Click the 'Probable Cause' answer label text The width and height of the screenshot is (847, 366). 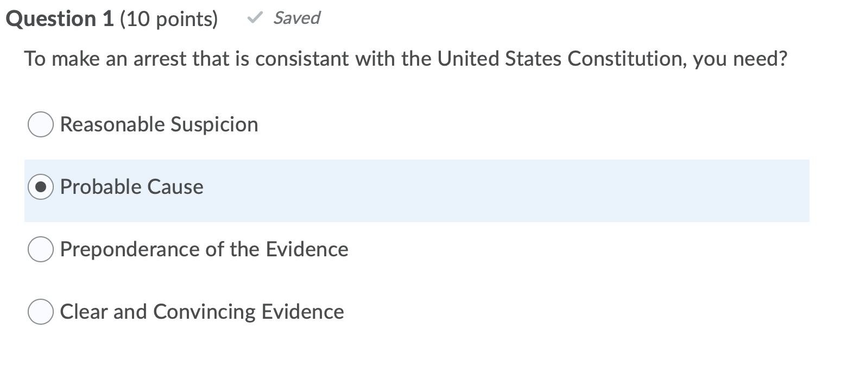tap(132, 187)
